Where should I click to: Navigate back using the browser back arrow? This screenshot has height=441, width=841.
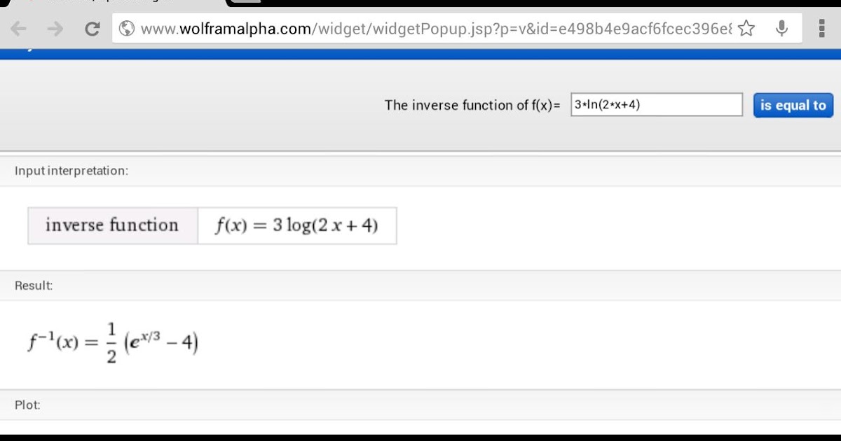[x=18, y=28]
